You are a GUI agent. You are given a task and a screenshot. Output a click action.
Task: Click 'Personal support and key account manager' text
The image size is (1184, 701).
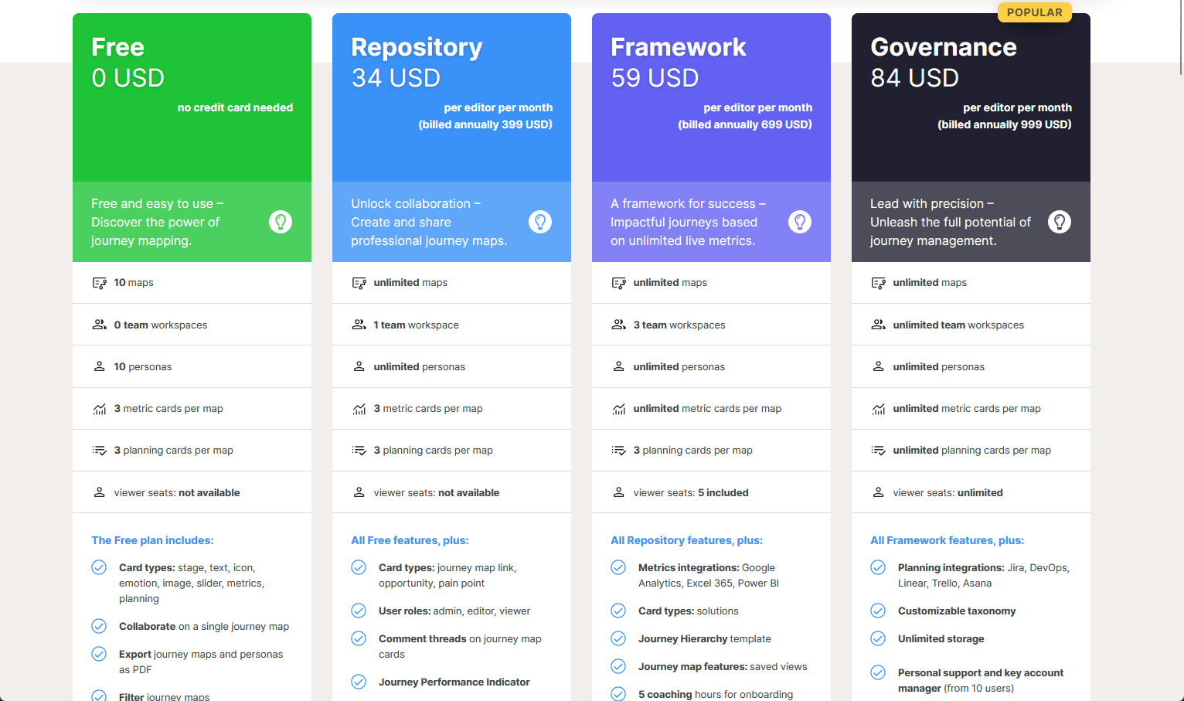[x=981, y=680]
